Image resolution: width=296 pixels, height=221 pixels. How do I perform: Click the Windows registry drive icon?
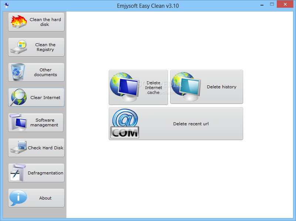pos(18,47)
